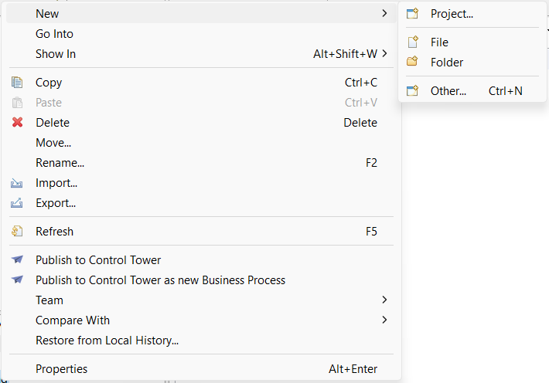Click the Import tray icon

(17, 183)
